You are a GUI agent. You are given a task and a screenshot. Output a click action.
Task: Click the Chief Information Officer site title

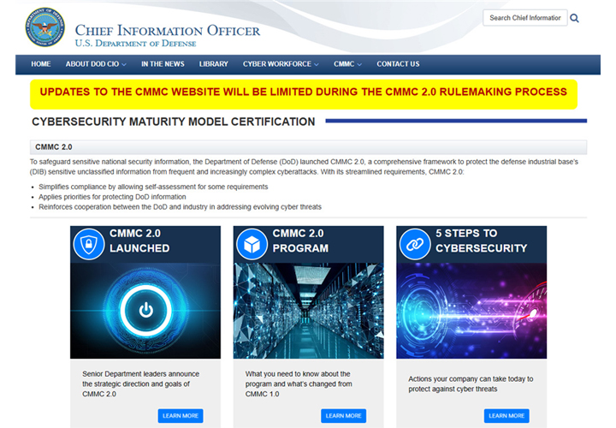point(168,30)
